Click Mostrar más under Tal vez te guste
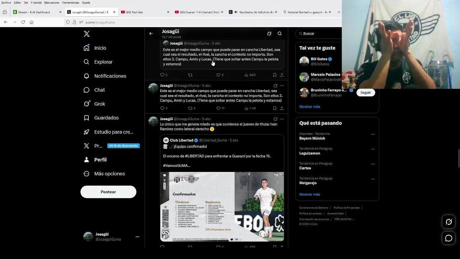This screenshot has width=460, height=259. [309, 106]
